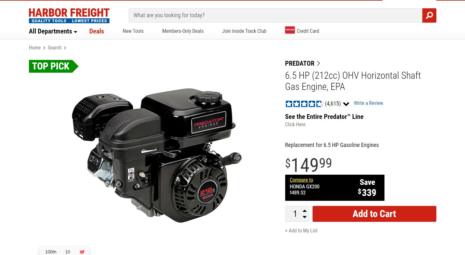Viewport: 465px width, 255px height.
Task: Expand the ratings breakdown chevron
Action: point(346,104)
